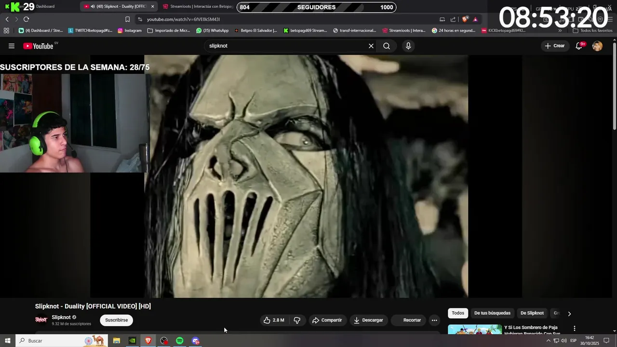Open the Instagram bookmark
Screen dimensions: 617x347
[x=130, y=30]
